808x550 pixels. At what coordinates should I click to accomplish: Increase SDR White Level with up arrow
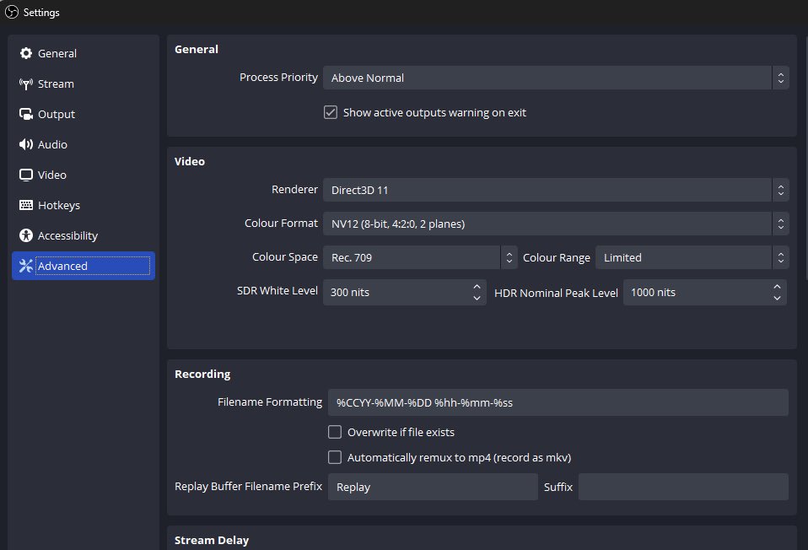(x=477, y=287)
